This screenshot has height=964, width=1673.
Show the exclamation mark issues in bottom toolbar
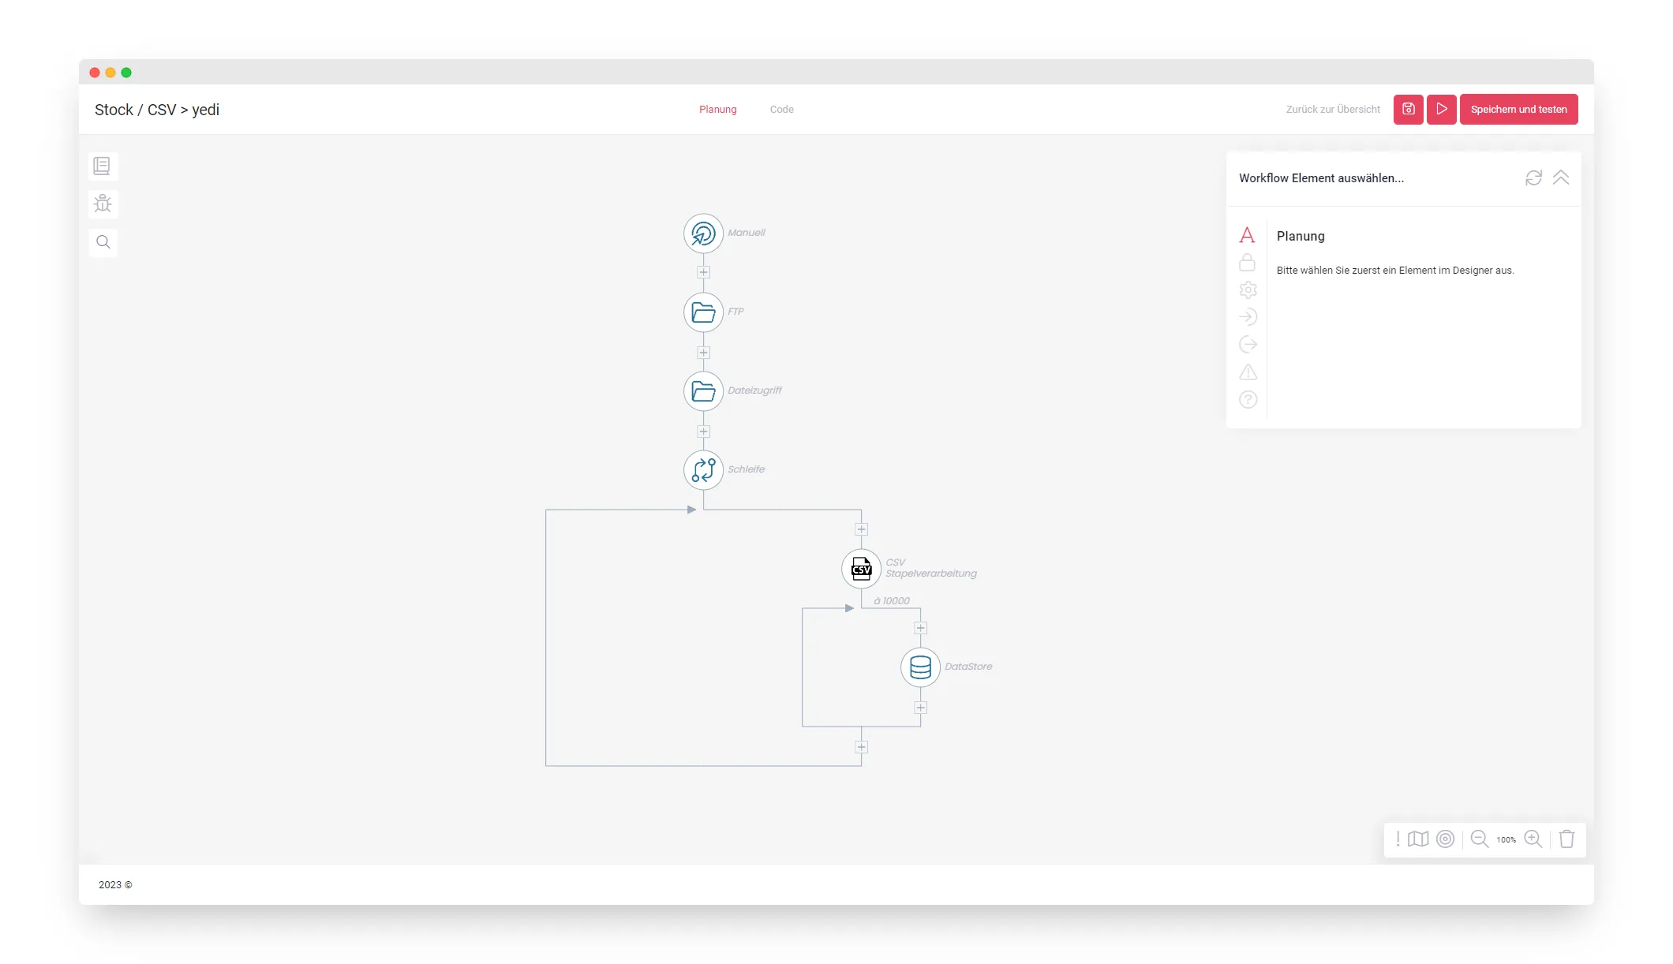(1398, 839)
